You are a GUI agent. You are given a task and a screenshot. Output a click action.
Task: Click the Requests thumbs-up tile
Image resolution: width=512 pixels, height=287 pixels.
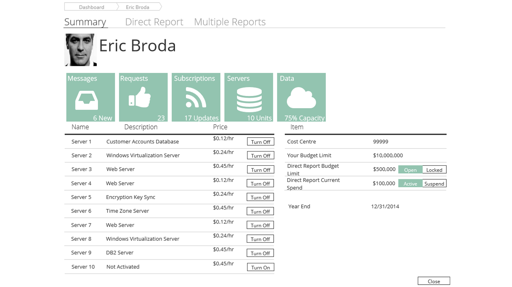point(143,97)
